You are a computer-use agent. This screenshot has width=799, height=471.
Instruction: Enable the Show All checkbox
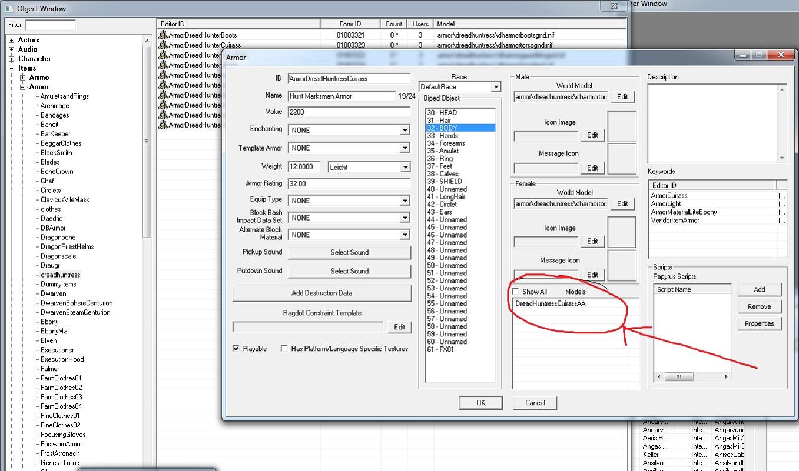tap(516, 292)
